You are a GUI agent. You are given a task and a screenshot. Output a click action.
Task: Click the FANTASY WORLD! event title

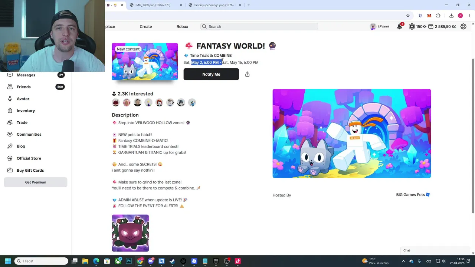pos(230,46)
